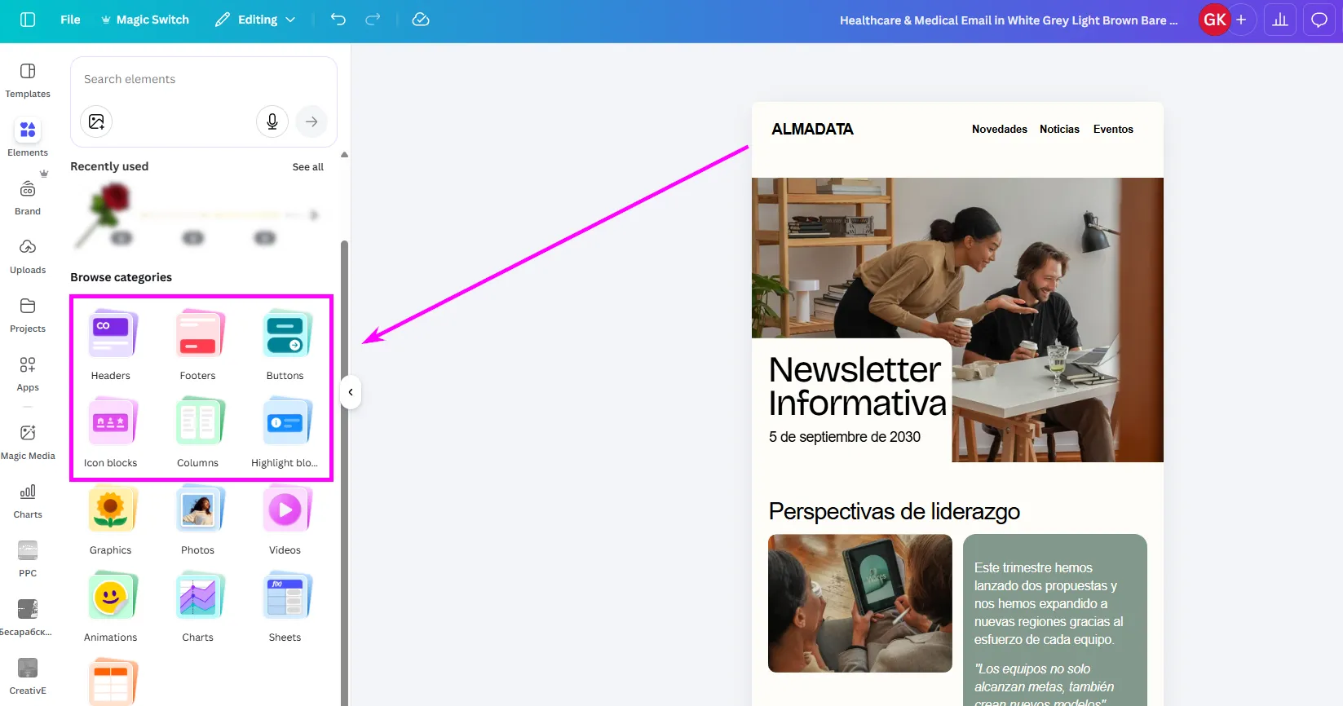Open Uploads in side rail

[28, 257]
